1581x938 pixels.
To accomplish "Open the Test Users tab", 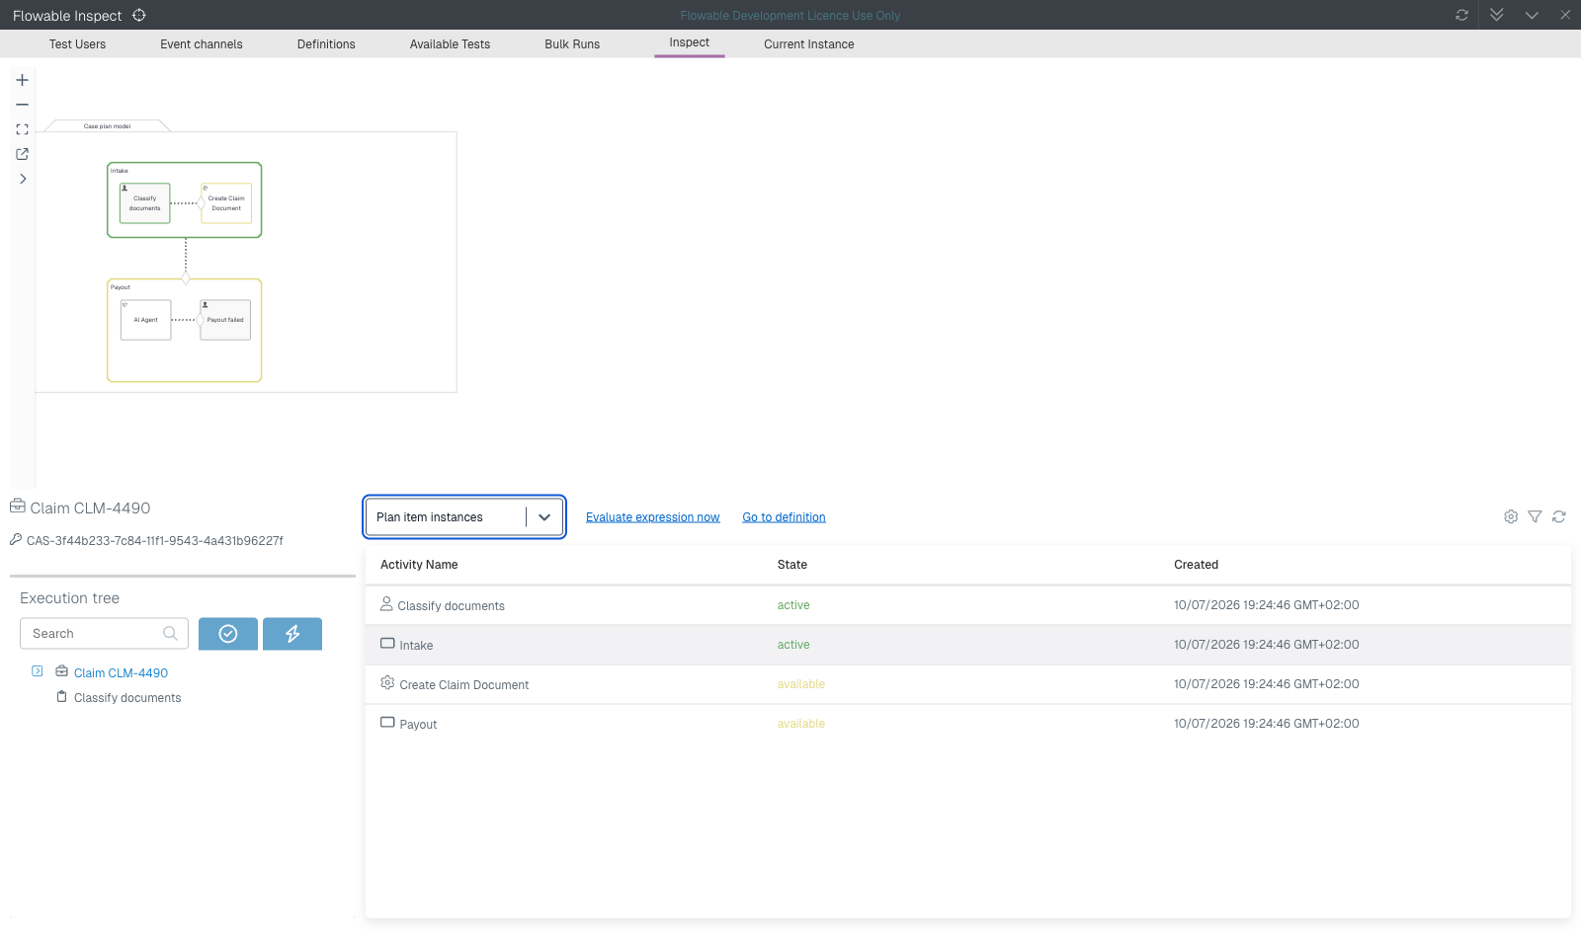I will (77, 44).
